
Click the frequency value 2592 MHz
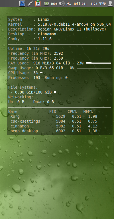pos(58,54)
